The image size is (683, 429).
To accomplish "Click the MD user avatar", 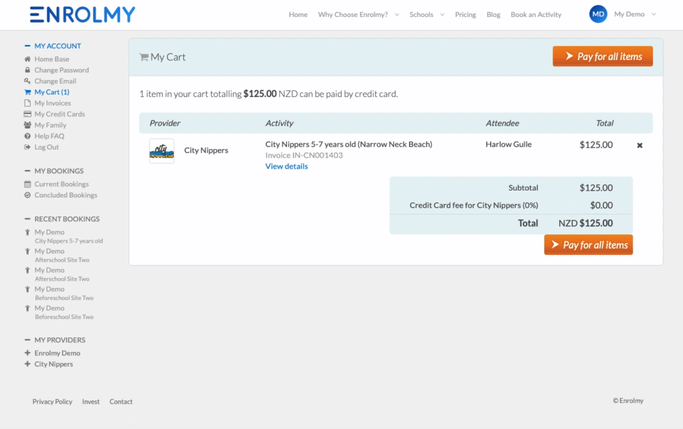I will tap(598, 14).
